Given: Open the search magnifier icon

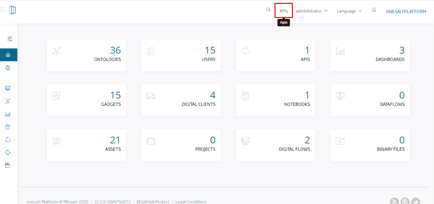Looking at the screenshot, I should click(x=268, y=10).
